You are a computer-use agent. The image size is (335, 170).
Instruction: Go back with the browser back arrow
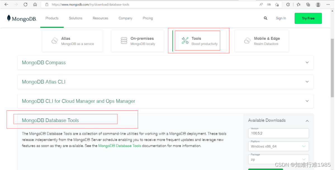[6, 4]
